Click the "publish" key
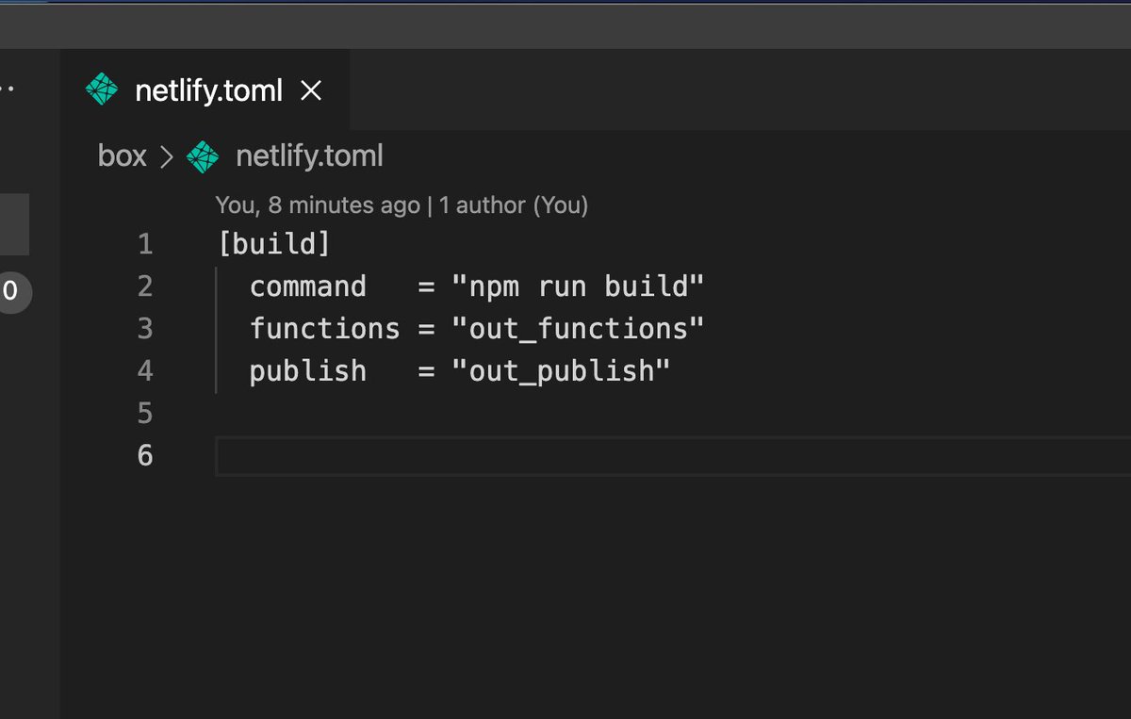The width and height of the screenshot is (1131, 719). pos(307,371)
